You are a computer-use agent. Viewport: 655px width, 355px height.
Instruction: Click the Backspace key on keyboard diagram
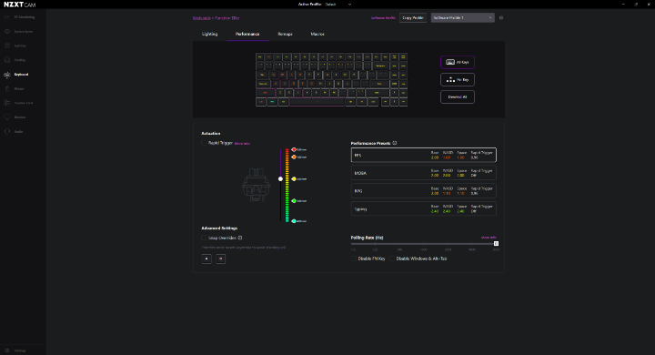[x=380, y=66]
